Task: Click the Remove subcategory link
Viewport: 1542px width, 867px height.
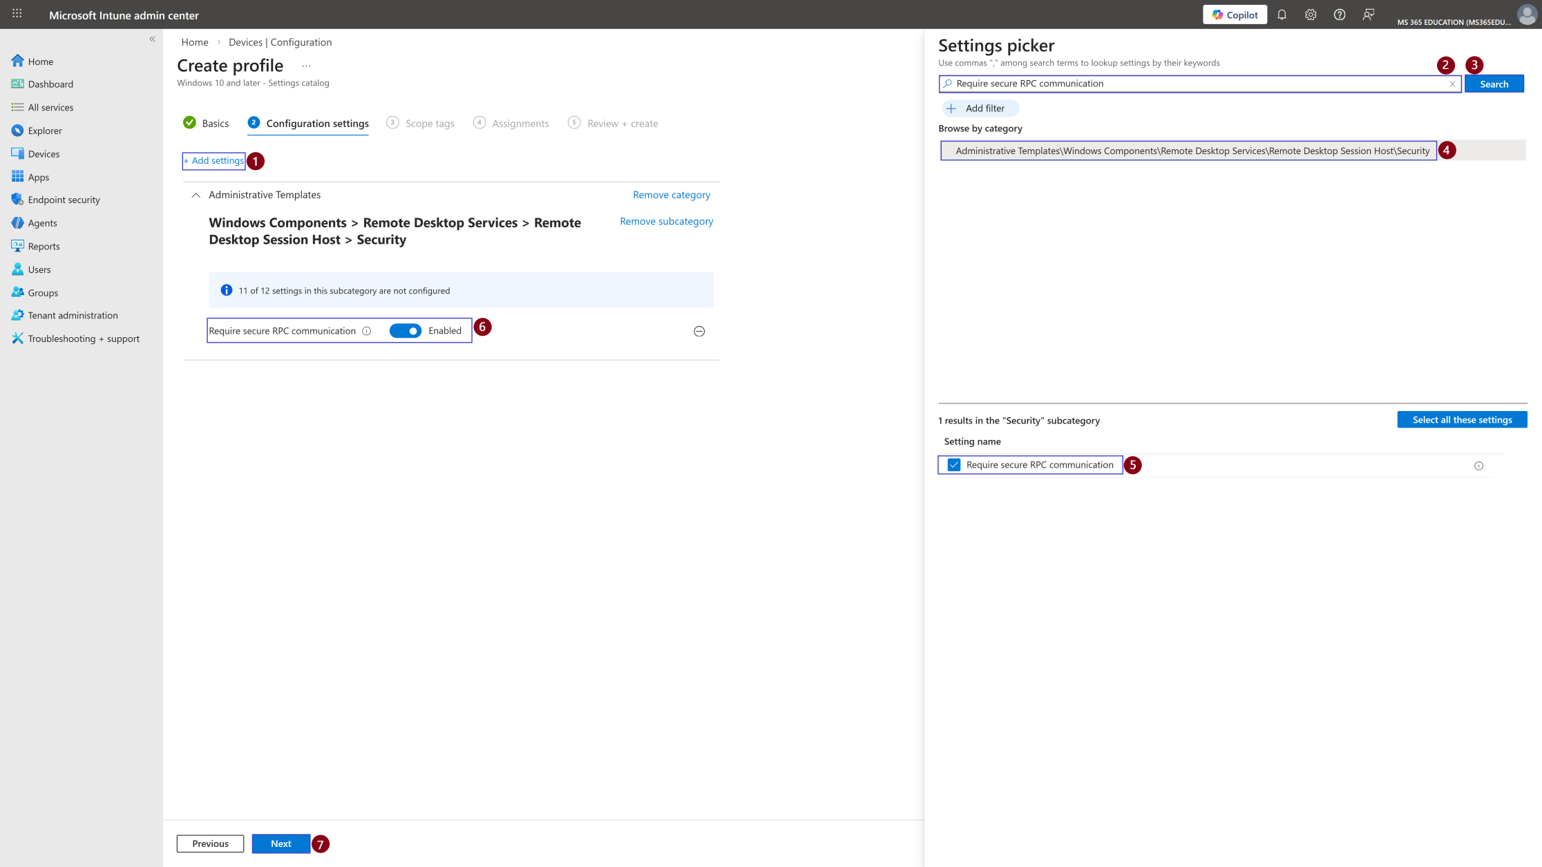Action: click(x=666, y=221)
